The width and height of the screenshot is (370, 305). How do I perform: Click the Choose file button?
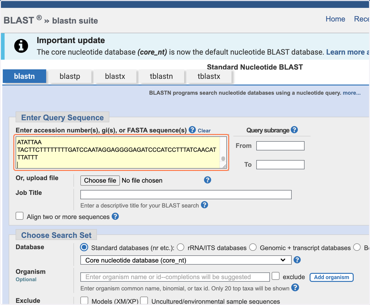click(100, 180)
